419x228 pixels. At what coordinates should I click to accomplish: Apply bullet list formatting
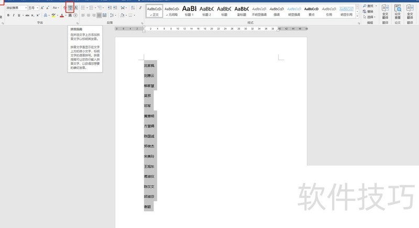pos(83,8)
